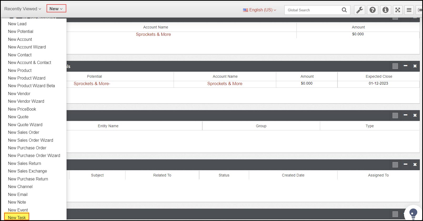The image size is (423, 221).
Task: Click the lightbulb tips icon
Action: 413,213
